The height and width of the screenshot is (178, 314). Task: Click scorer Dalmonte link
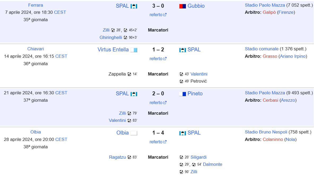[x=212, y=164]
